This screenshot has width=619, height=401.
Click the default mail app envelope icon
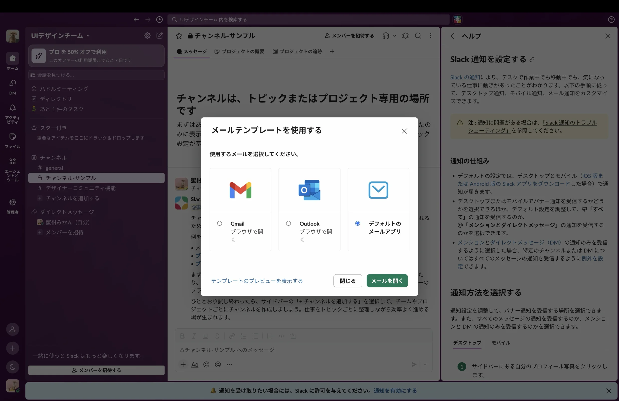[x=378, y=190]
